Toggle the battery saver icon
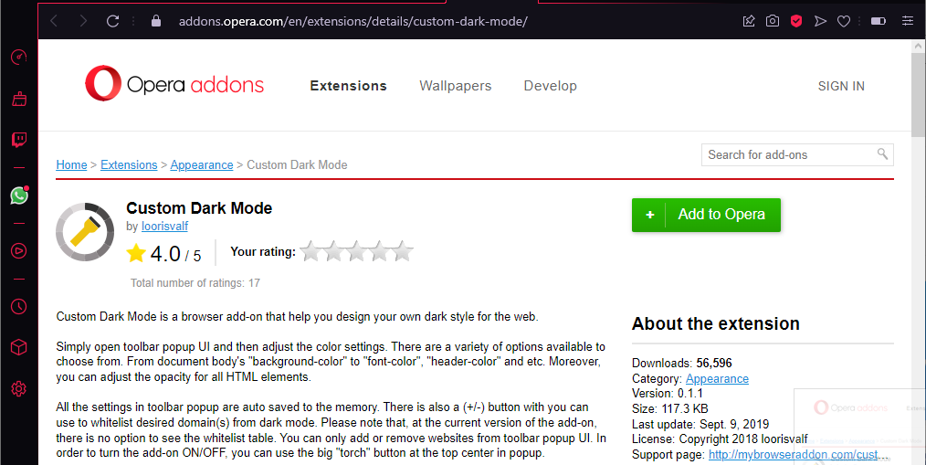Screen dimensions: 926x465 tap(879, 21)
